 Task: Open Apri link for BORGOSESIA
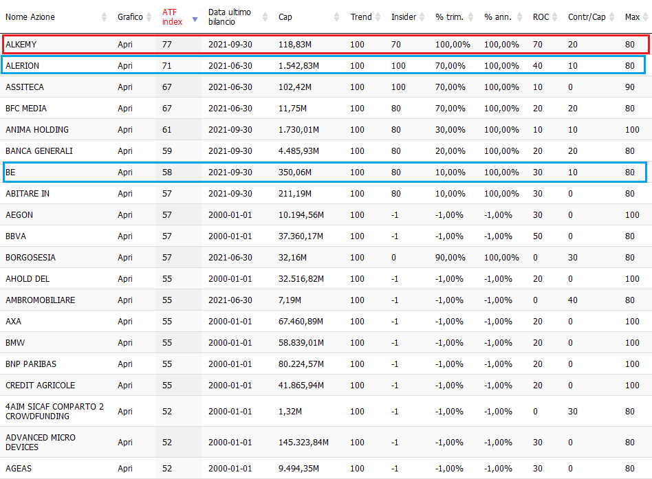click(x=125, y=258)
